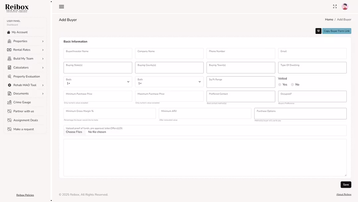Open the Reibox Policies link
This screenshot has height=202, width=358.
tap(25, 195)
